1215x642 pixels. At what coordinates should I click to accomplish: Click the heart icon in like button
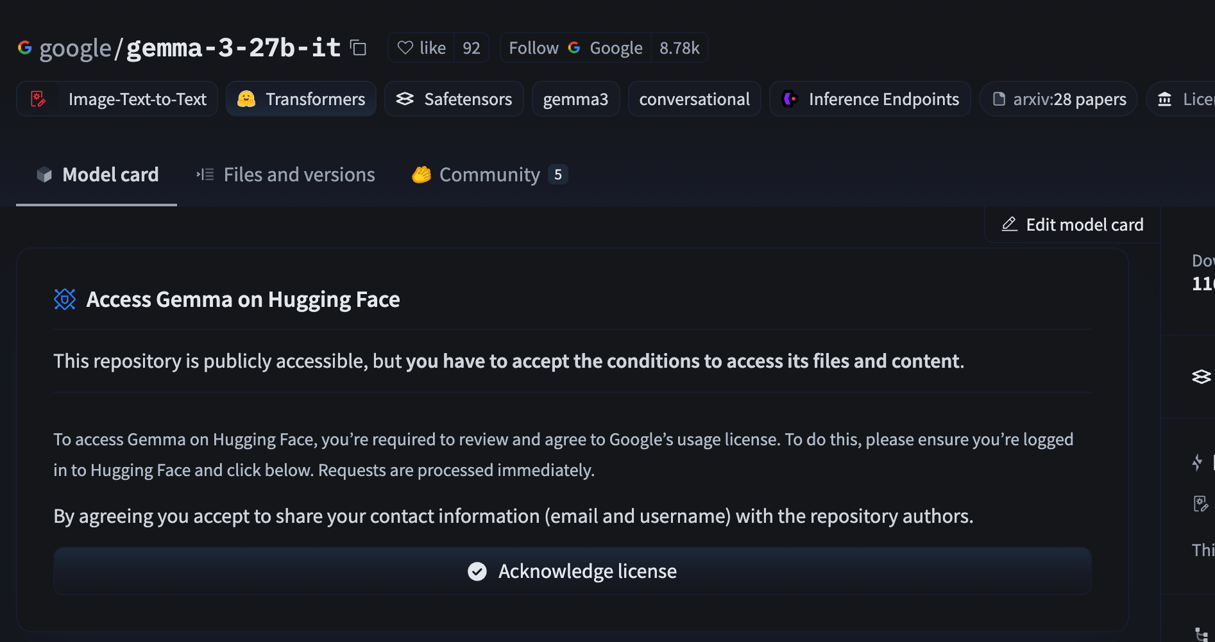point(405,47)
